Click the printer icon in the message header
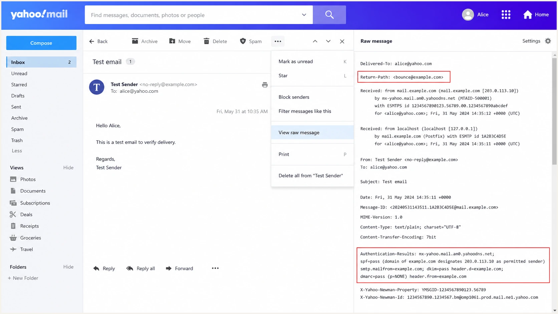558x314 pixels. click(265, 85)
